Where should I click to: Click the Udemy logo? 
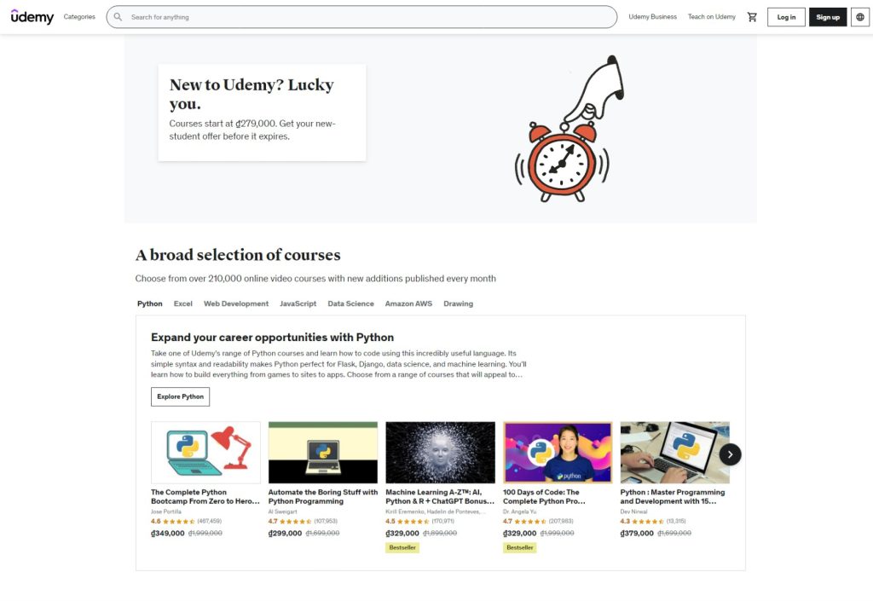click(x=32, y=17)
